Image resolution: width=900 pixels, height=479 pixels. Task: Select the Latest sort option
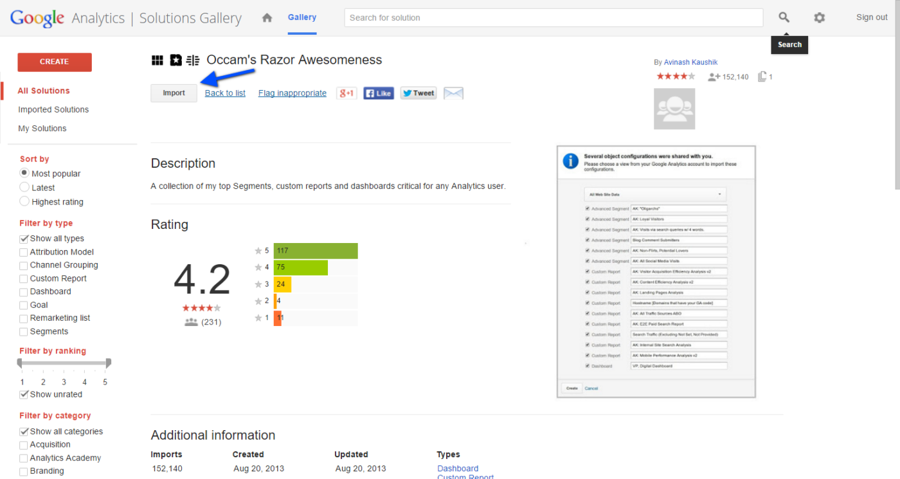click(x=24, y=187)
